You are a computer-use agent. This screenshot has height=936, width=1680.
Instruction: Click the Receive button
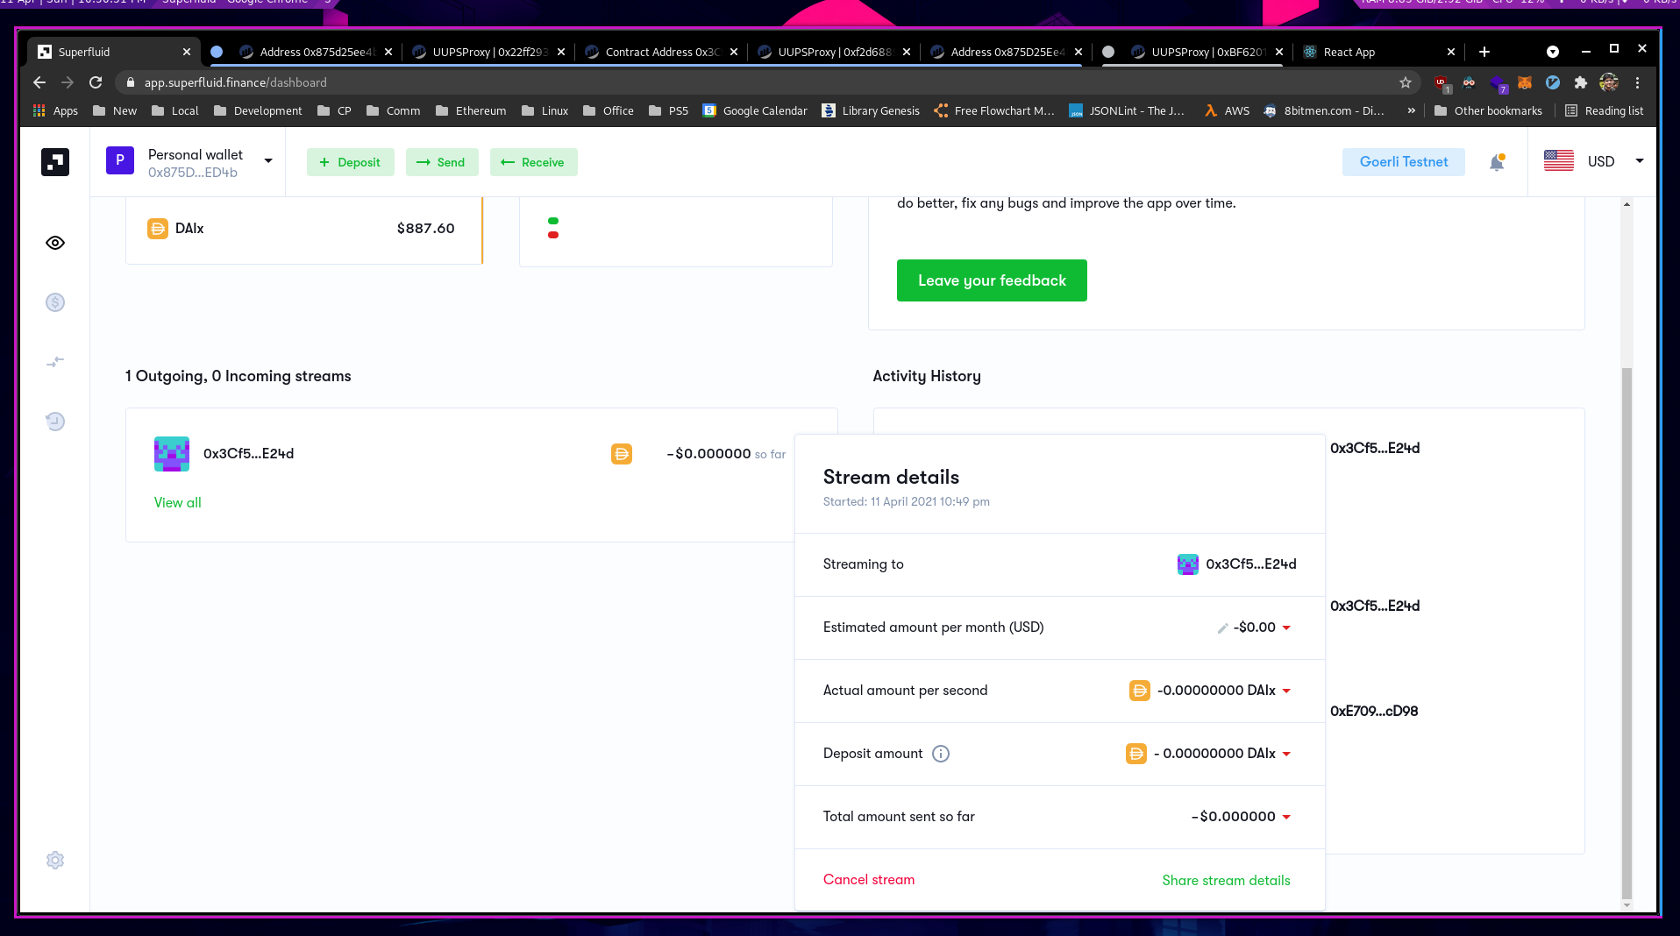coord(533,162)
